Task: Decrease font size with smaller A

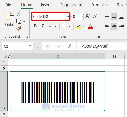Action: pyautogui.click(x=95, y=16)
